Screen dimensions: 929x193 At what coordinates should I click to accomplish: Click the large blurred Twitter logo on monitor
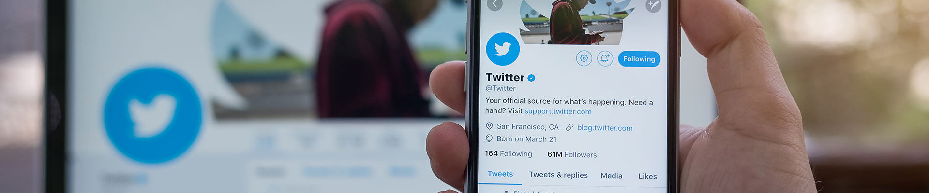tap(152, 115)
